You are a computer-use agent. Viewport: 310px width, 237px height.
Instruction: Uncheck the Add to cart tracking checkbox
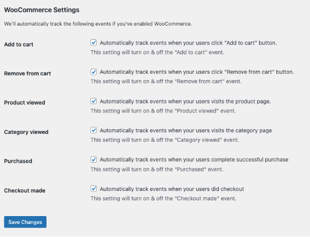[94, 42]
